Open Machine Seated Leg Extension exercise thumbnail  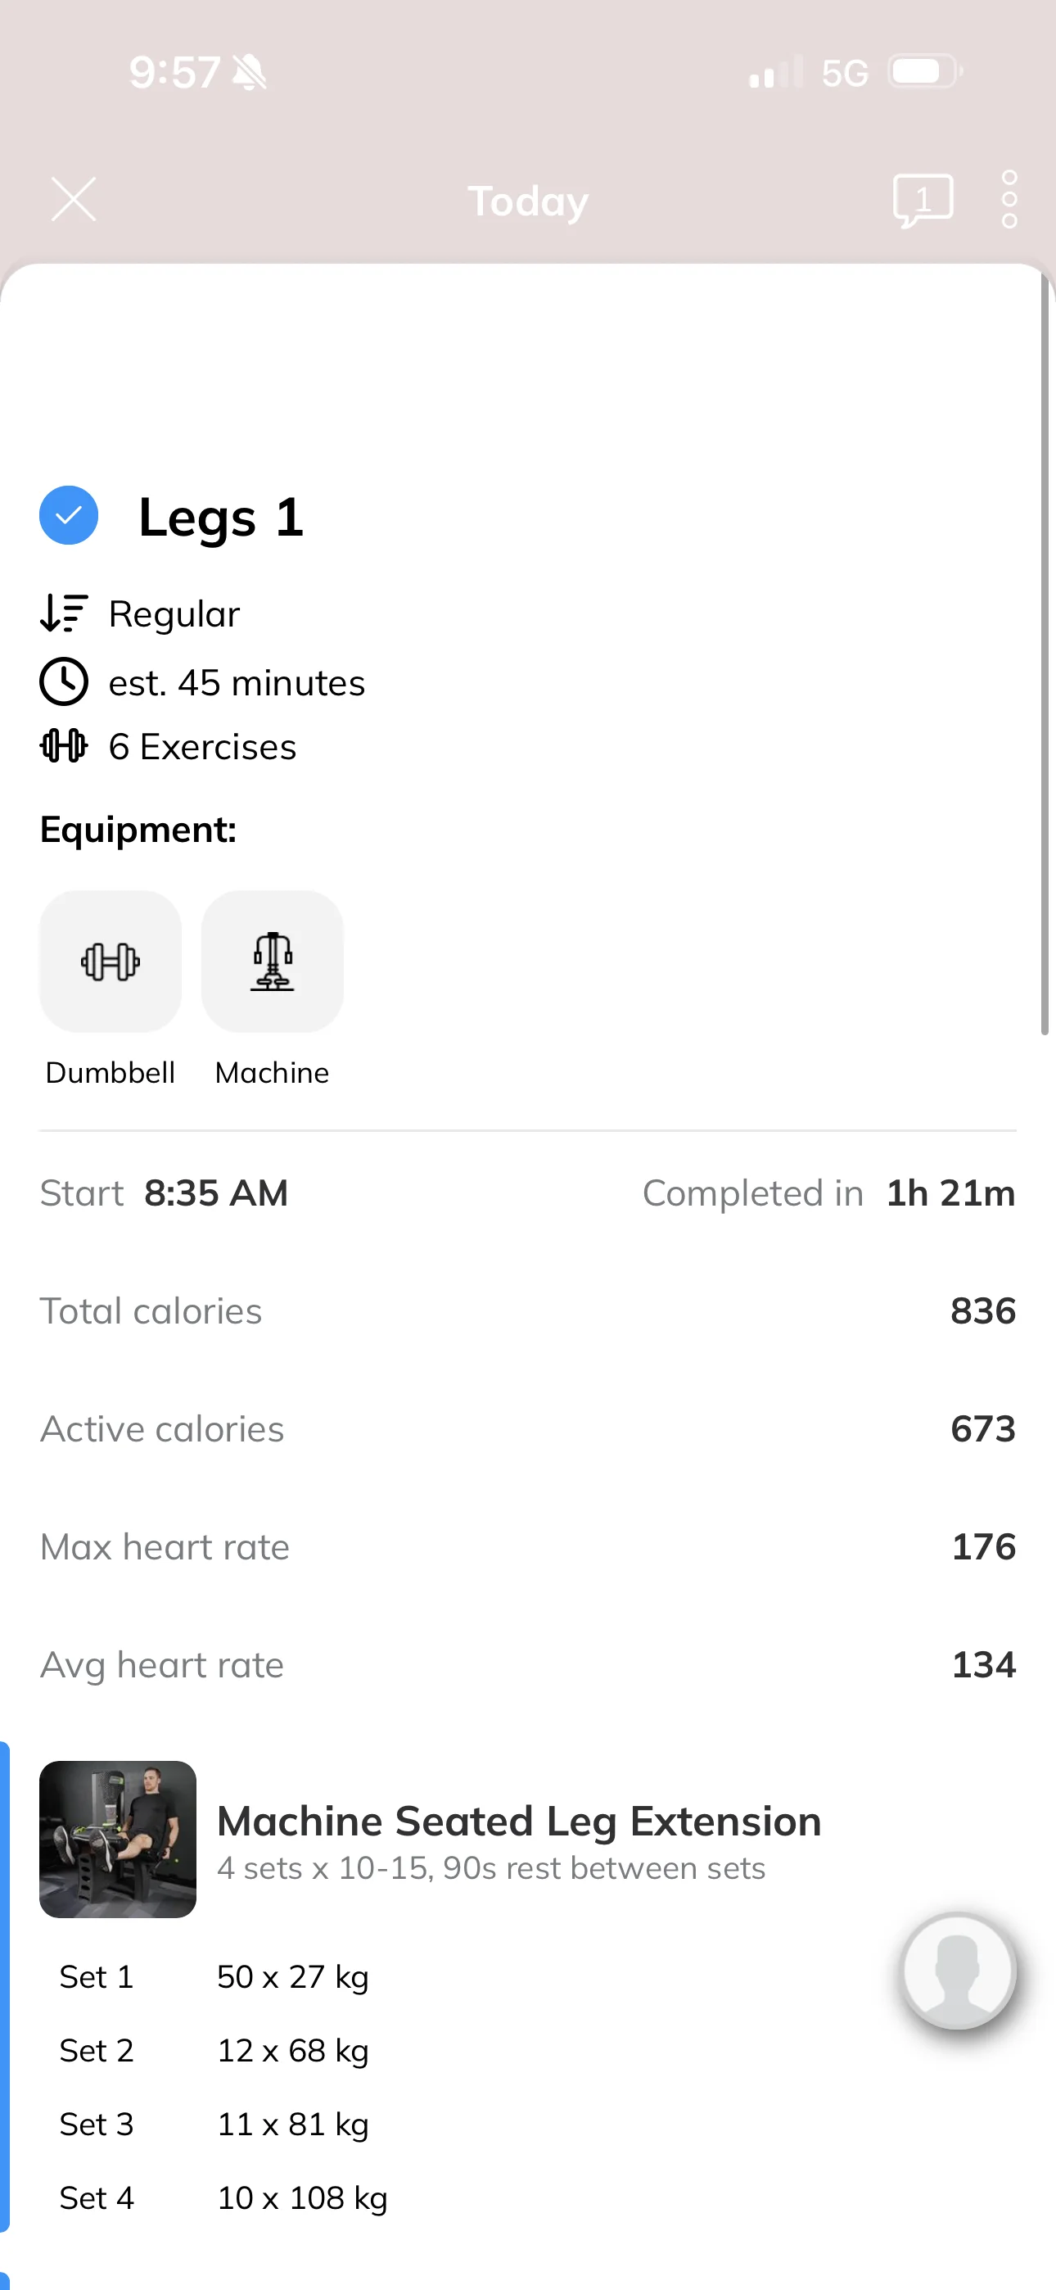tap(117, 1839)
